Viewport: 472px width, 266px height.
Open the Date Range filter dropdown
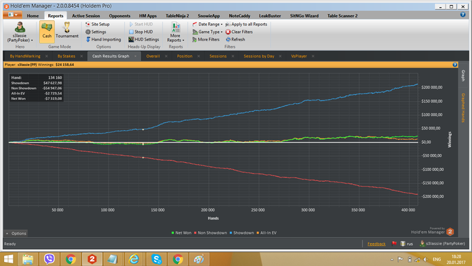[208, 24]
